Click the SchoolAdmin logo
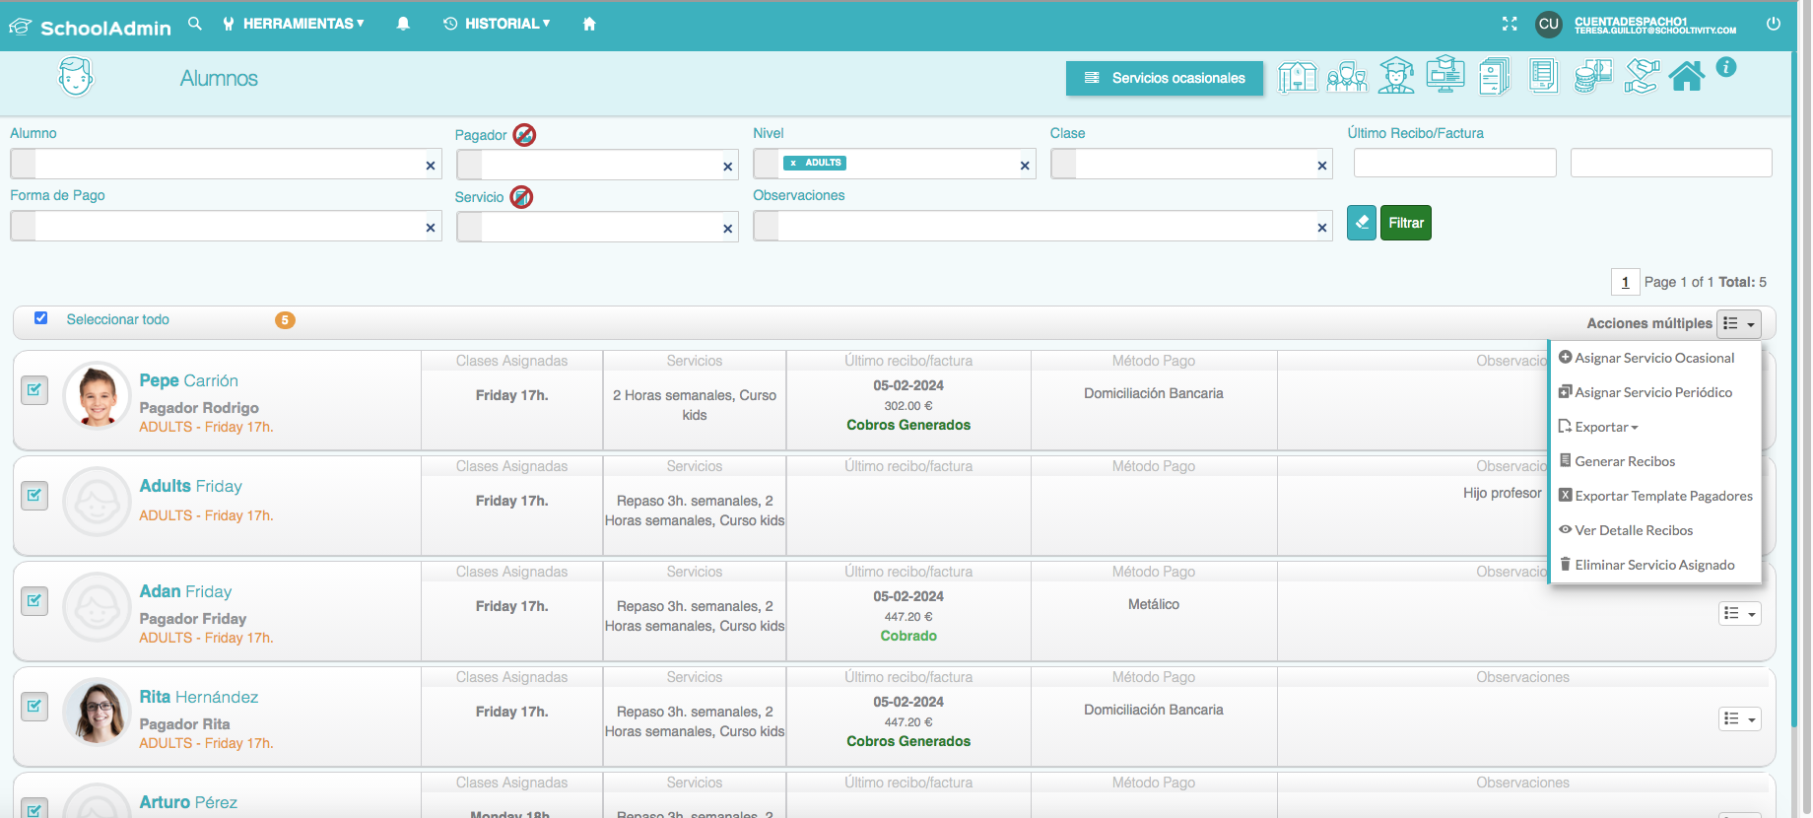Screen dimensions: 1813x818 click(x=91, y=28)
